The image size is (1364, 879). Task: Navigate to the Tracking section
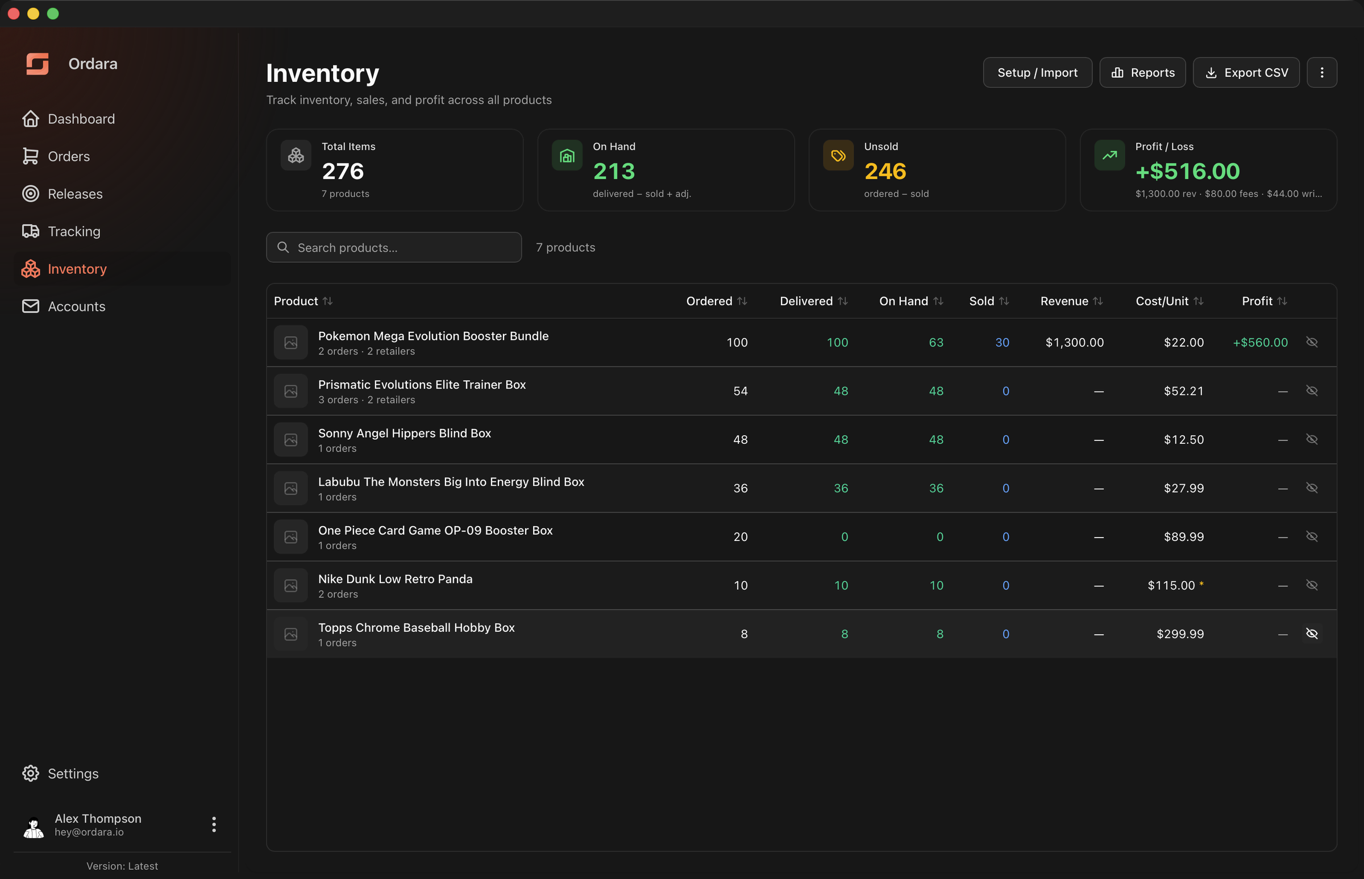click(122, 231)
